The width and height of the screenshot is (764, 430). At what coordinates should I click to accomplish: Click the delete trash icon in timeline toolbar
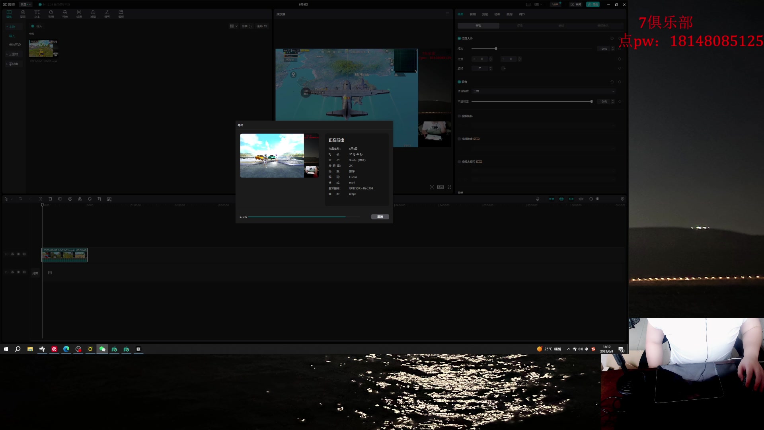[x=50, y=199]
